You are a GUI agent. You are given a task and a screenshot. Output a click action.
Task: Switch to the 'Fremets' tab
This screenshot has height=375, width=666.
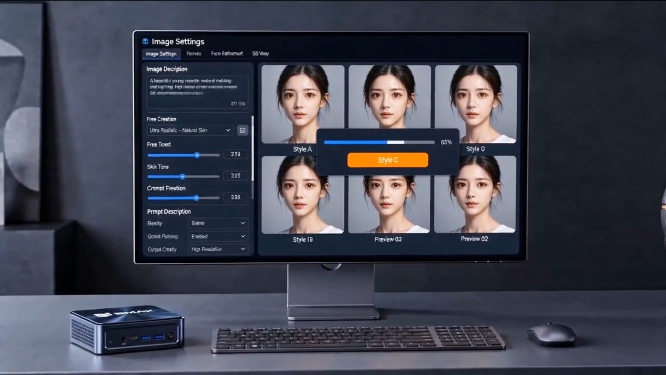pyautogui.click(x=193, y=53)
